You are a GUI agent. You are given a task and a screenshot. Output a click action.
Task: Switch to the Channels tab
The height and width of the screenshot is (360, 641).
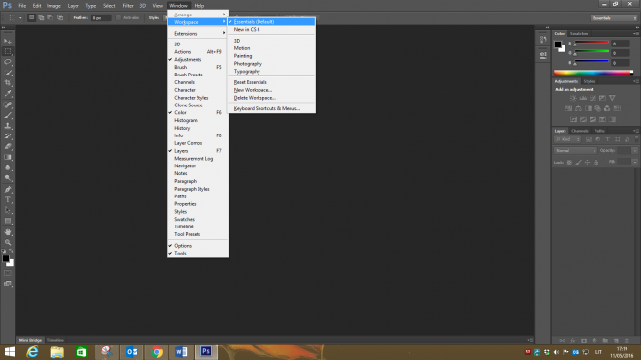[580, 131]
